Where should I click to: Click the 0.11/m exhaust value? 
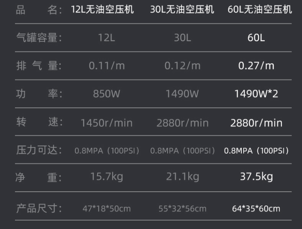click(x=107, y=66)
